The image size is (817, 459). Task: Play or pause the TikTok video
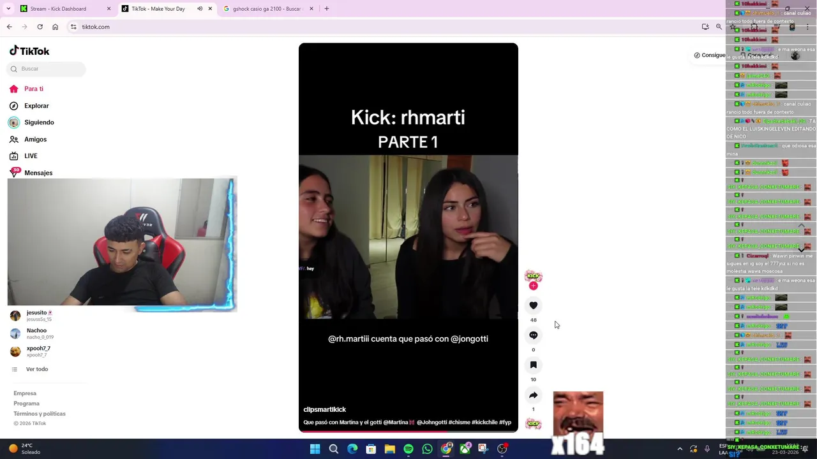coord(408,237)
